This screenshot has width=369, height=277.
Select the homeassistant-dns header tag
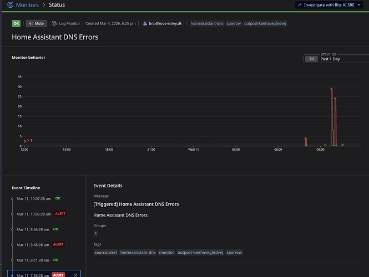tap(207, 23)
